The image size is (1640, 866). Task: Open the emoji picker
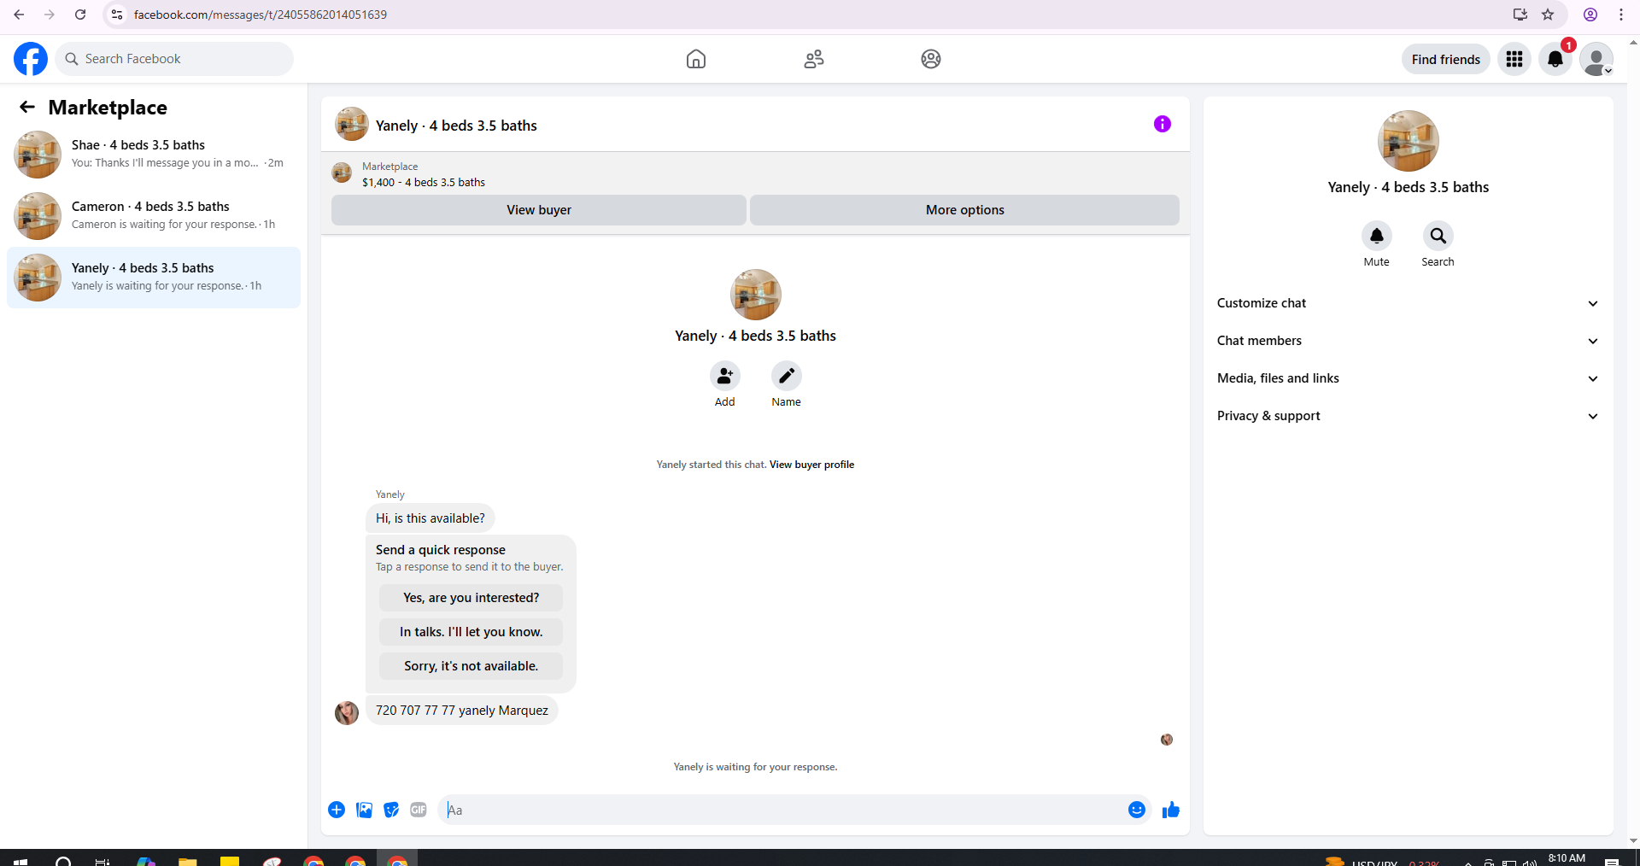click(1136, 810)
